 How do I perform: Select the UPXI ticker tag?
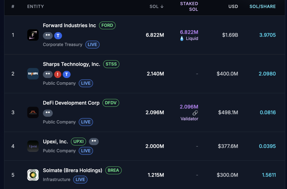pos(78,141)
